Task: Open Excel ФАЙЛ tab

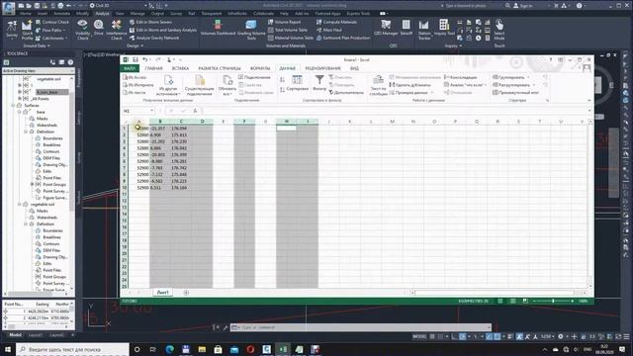Action: coord(130,68)
